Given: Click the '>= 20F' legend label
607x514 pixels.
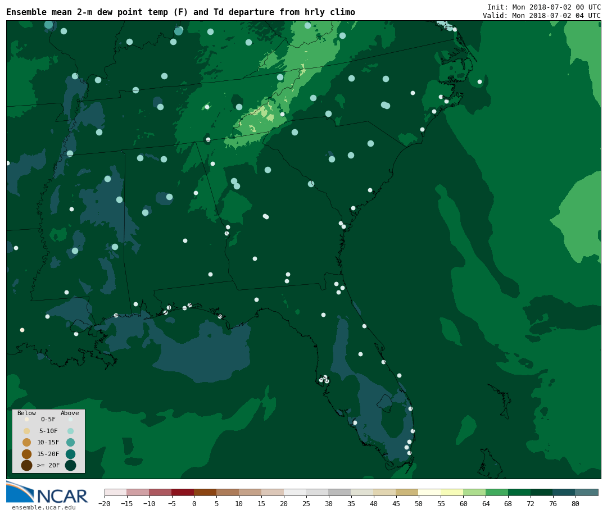Looking at the screenshot, I should pos(48,465).
